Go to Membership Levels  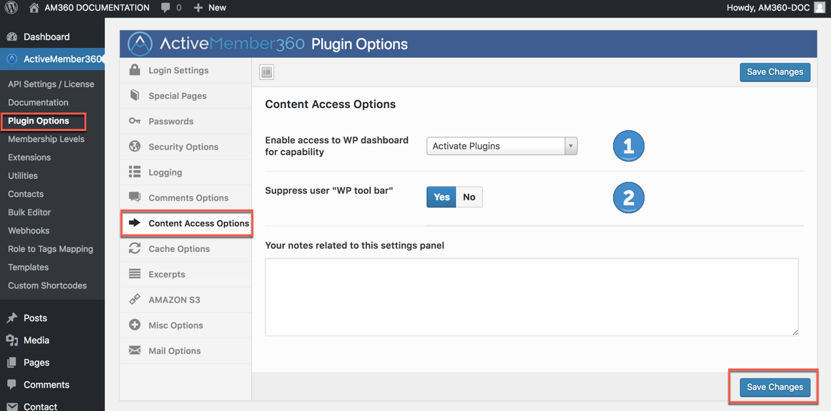[46, 139]
